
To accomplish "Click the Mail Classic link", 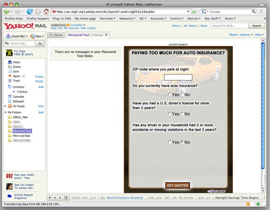I will tap(88, 28).
